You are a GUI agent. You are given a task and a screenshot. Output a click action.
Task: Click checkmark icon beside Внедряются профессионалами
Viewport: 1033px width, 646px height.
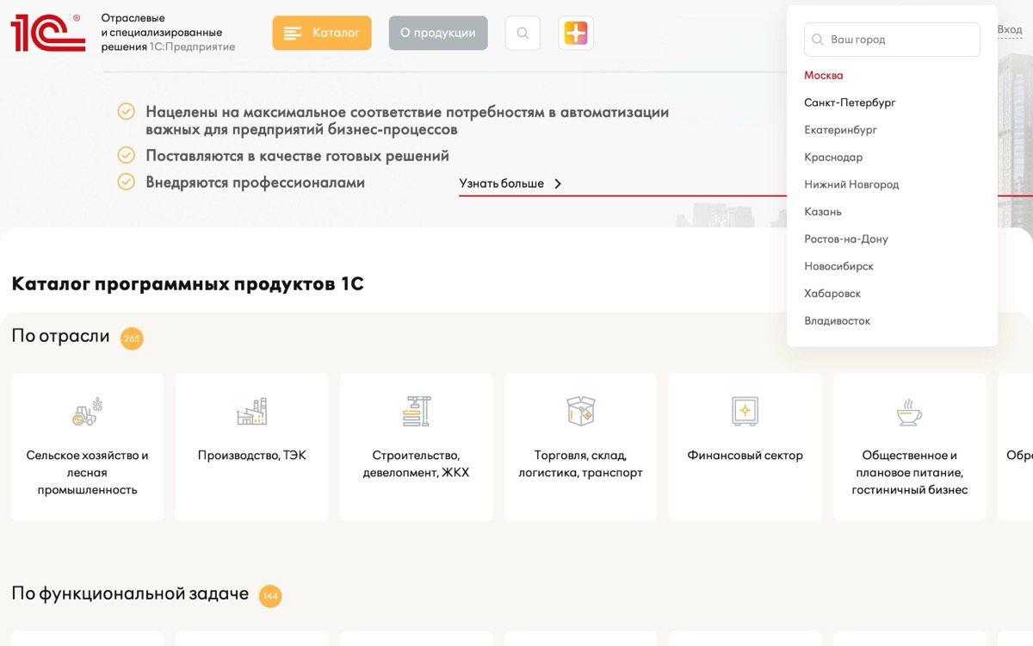pyautogui.click(x=127, y=183)
